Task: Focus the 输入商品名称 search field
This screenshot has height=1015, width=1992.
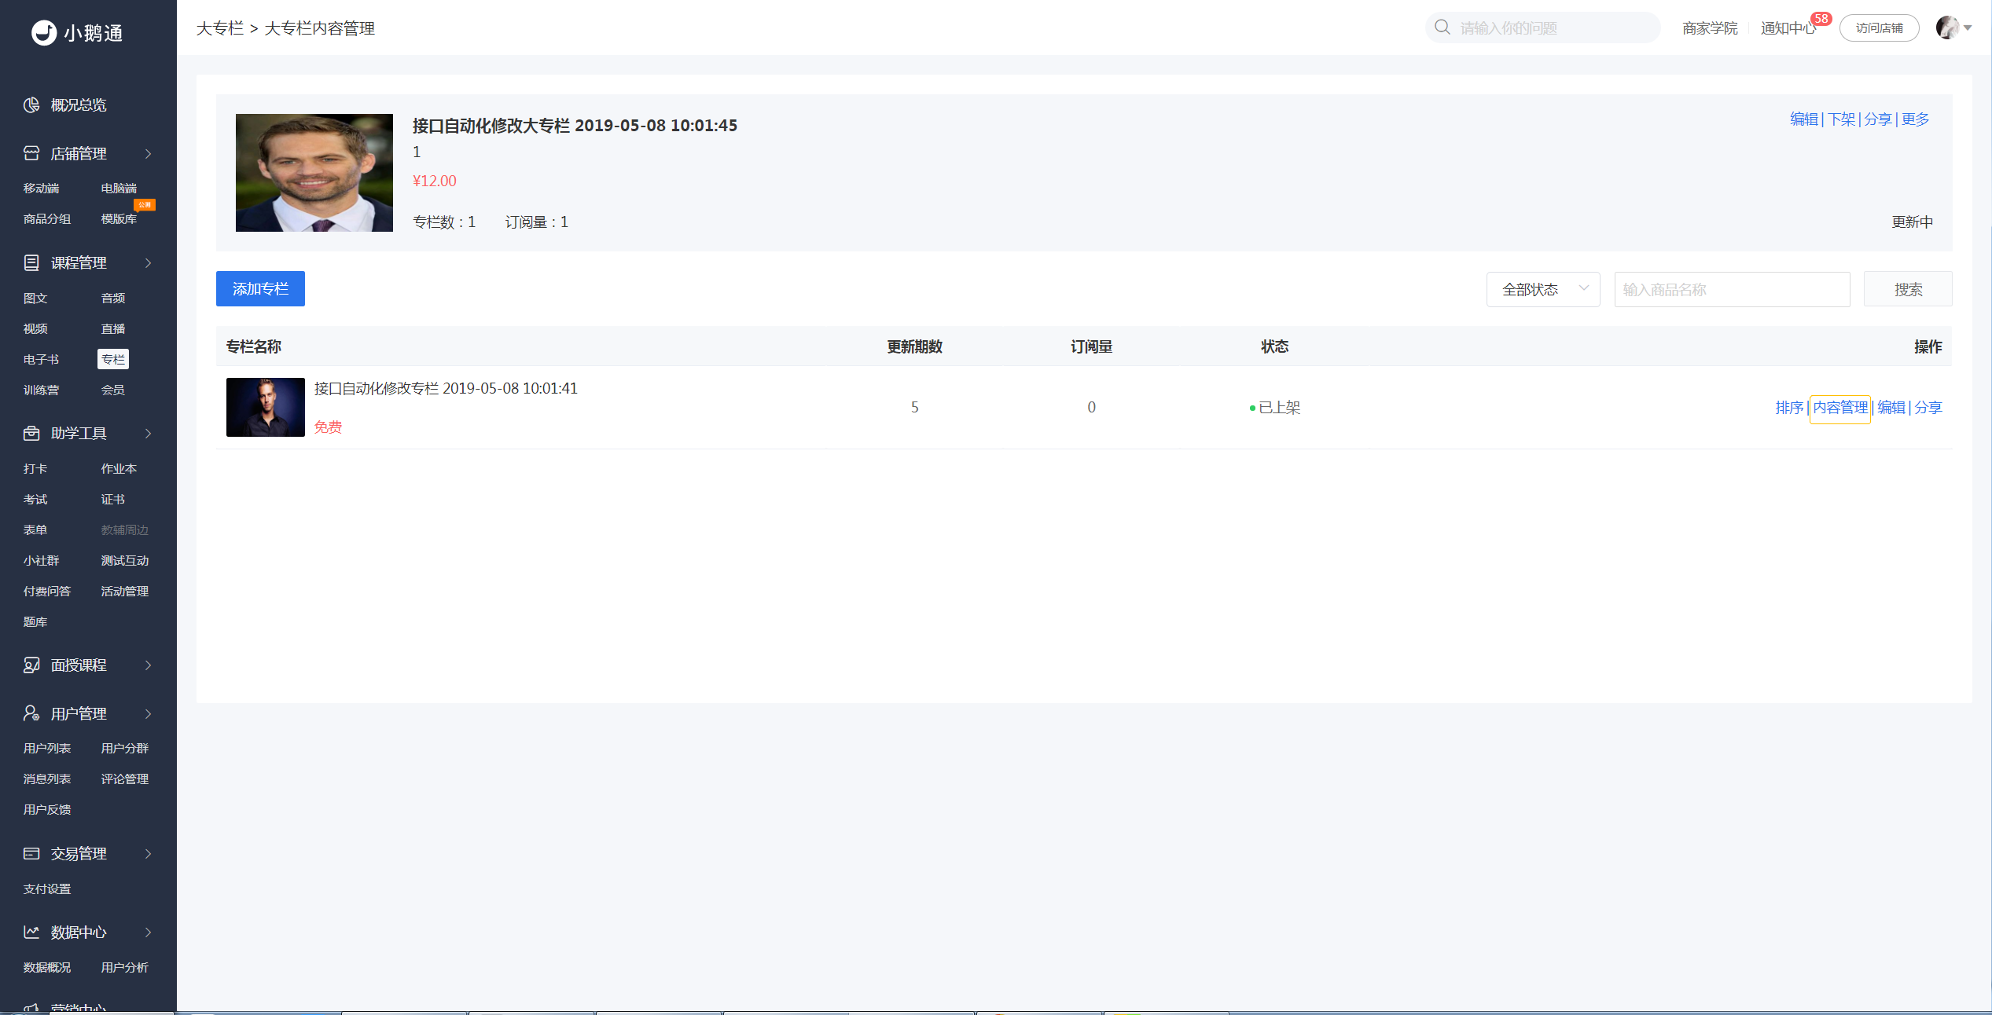Action: 1732,289
